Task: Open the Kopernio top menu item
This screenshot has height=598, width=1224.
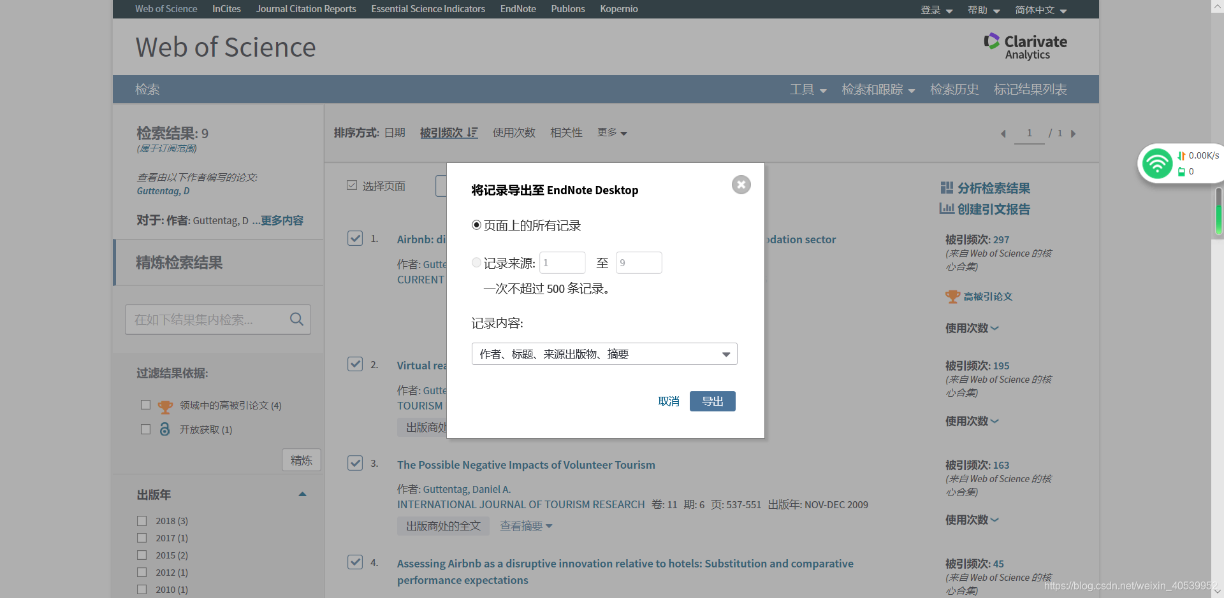Action: [x=618, y=9]
